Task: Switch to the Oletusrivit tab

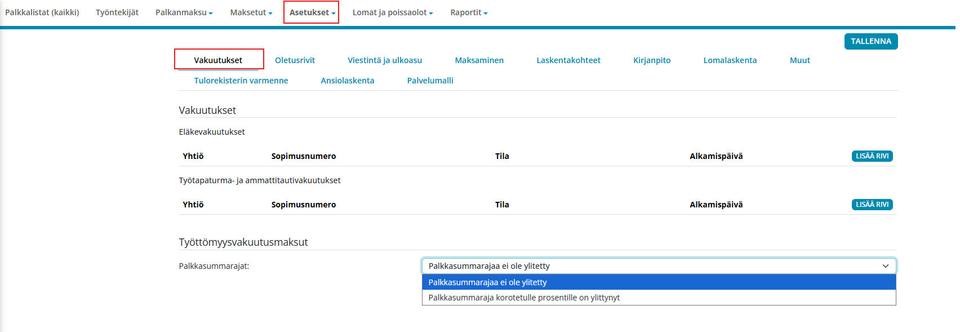Action: tap(295, 60)
